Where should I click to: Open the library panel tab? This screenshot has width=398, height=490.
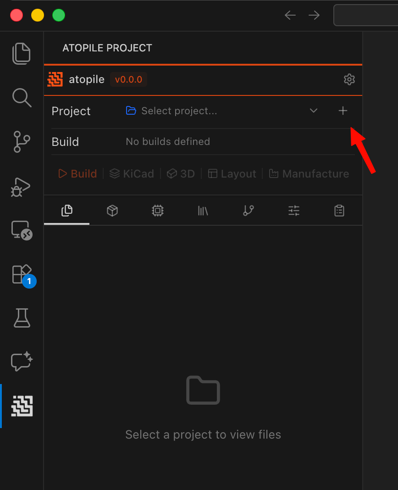click(203, 211)
